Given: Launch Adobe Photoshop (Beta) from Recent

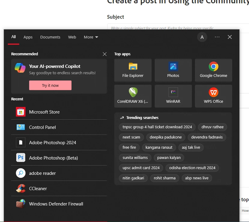Looking at the screenshot, I should (59, 158).
